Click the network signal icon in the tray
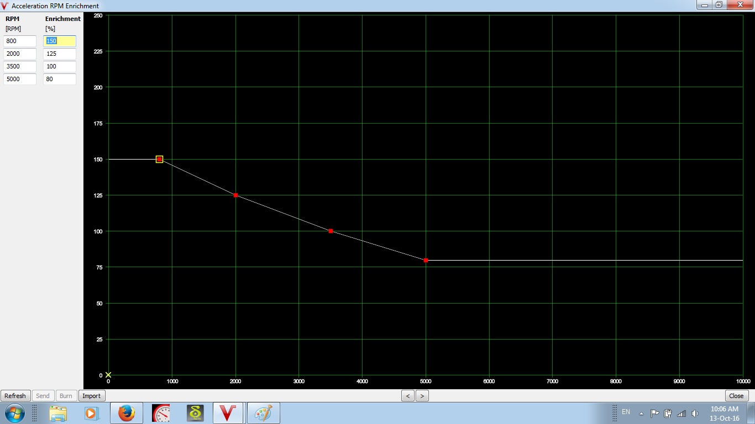Image resolution: width=755 pixels, height=424 pixels. (681, 412)
